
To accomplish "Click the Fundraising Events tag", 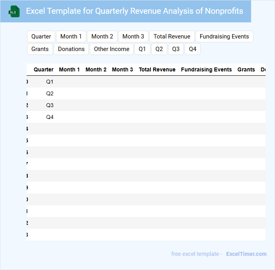I will [x=224, y=36].
